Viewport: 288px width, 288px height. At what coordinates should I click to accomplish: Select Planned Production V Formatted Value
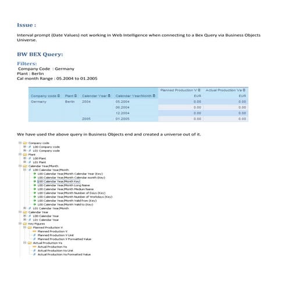[x=65, y=239]
